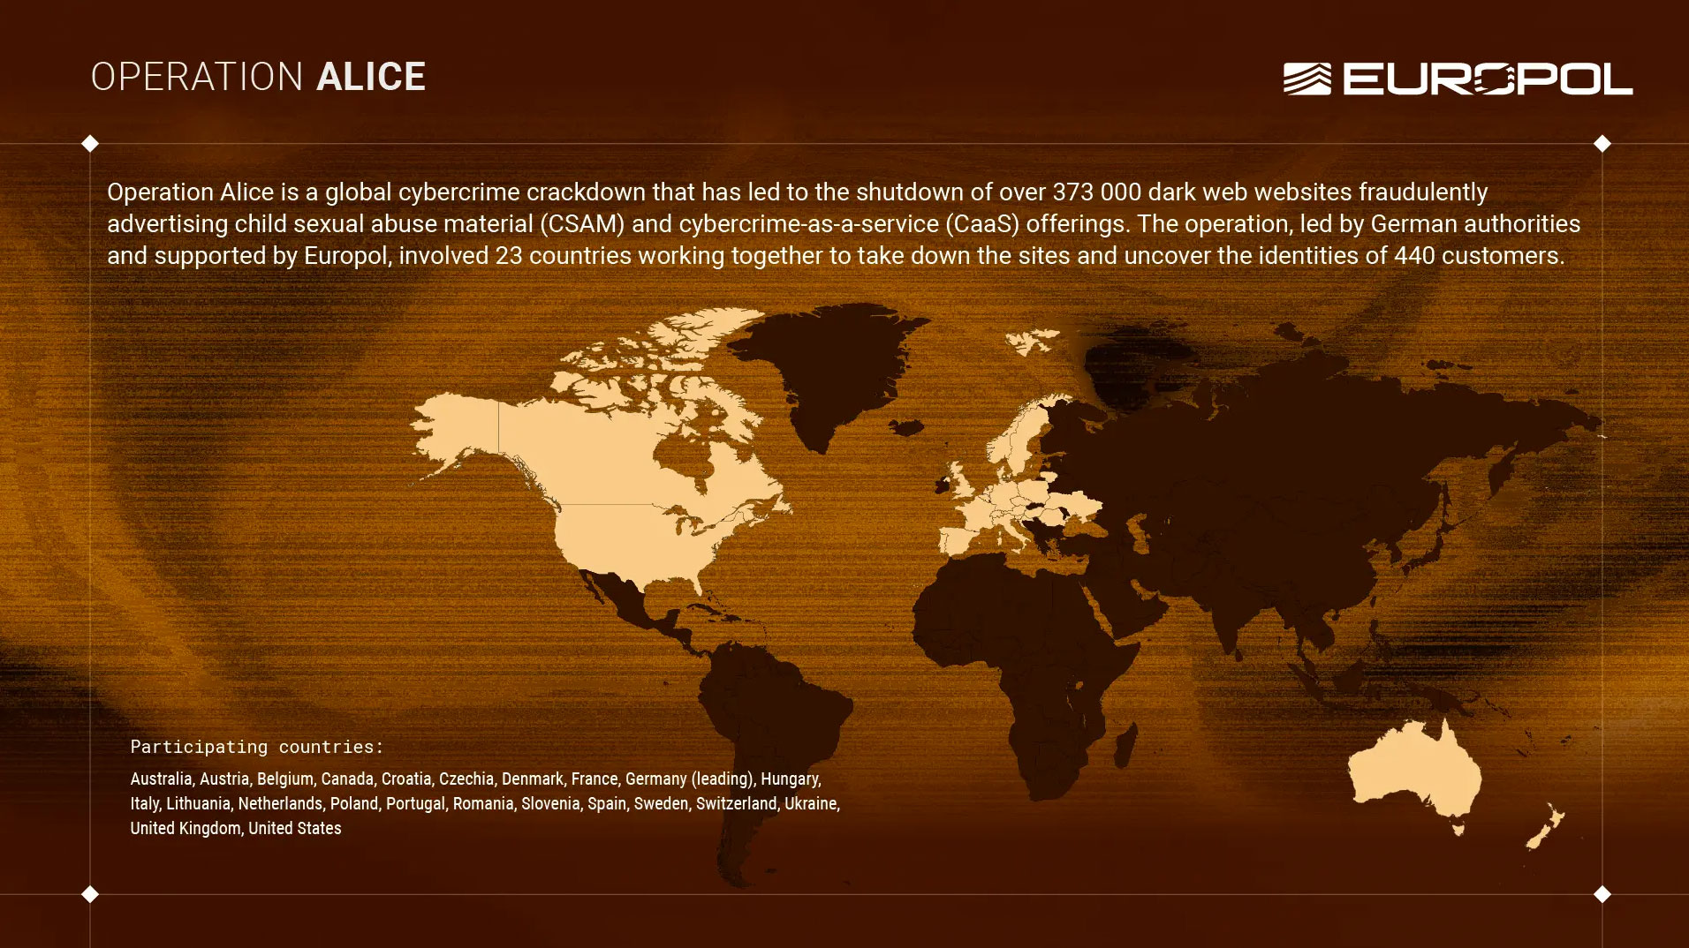Click the EUROPOL wordmark text
The width and height of the screenshot is (1689, 948).
[1488, 79]
